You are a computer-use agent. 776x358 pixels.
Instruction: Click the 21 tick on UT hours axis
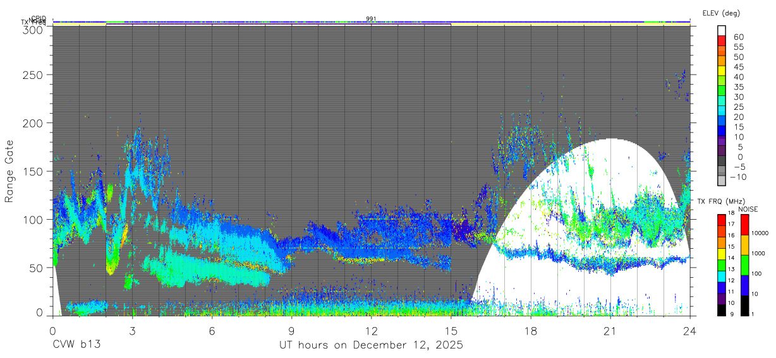point(610,331)
